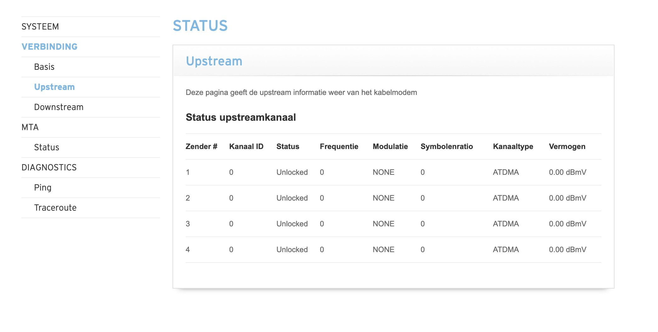
Task: Click the Zender # column header
Action: point(201,147)
